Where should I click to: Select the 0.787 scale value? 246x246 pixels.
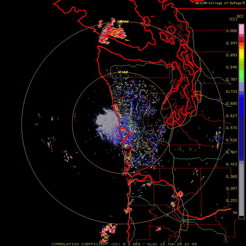[232, 79]
